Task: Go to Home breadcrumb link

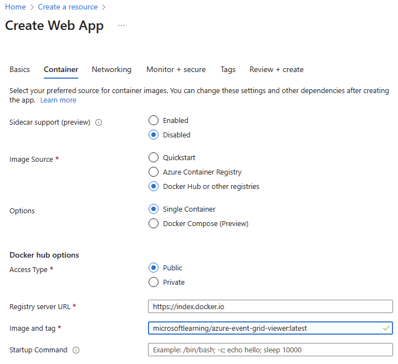Action: 16,7
